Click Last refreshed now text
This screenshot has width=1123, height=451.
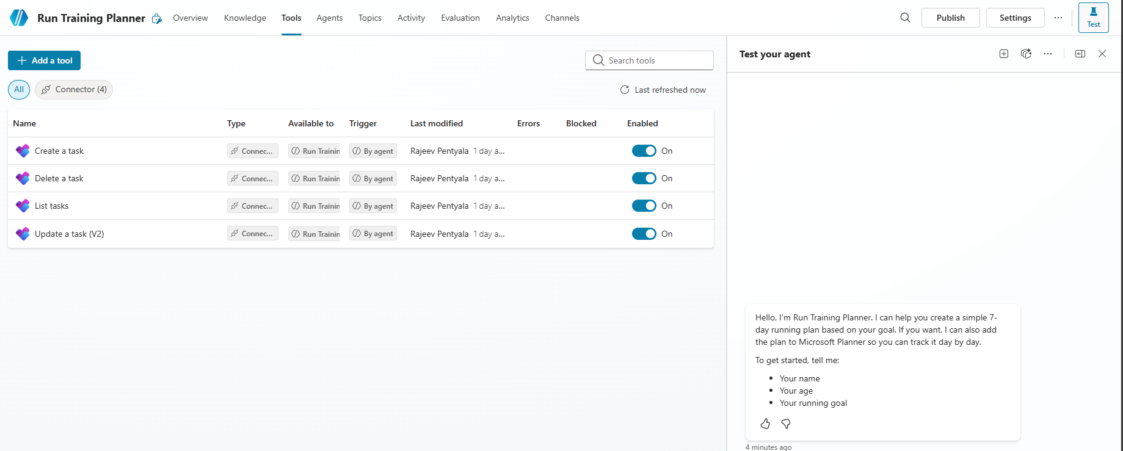pyautogui.click(x=670, y=90)
